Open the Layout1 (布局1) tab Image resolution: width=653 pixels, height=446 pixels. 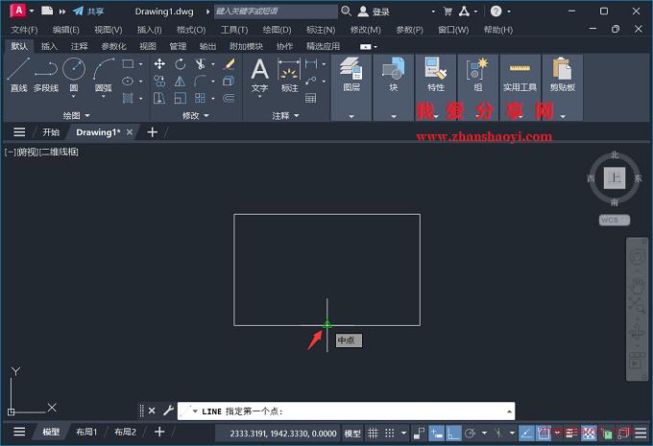(x=86, y=432)
